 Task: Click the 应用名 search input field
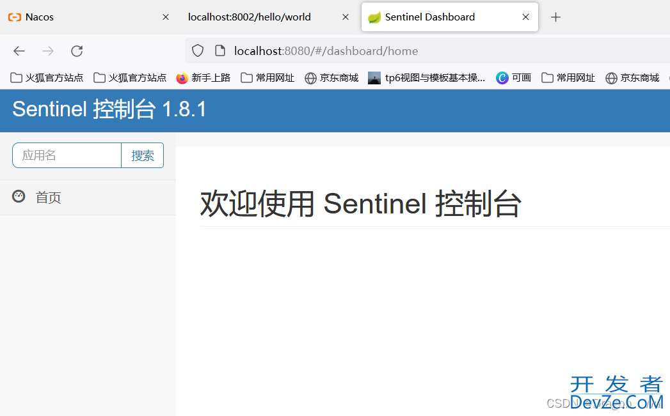click(67, 155)
